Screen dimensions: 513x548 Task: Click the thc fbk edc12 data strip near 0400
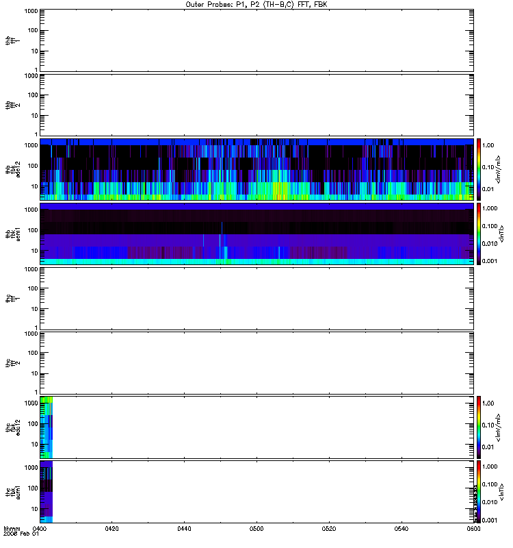(47, 427)
